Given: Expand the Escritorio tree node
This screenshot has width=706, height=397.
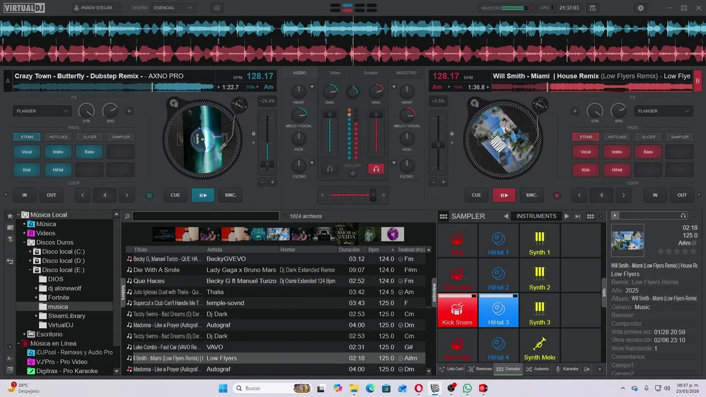Looking at the screenshot, I should click(24, 334).
